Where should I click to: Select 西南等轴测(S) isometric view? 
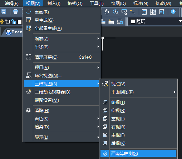coord(138,153)
